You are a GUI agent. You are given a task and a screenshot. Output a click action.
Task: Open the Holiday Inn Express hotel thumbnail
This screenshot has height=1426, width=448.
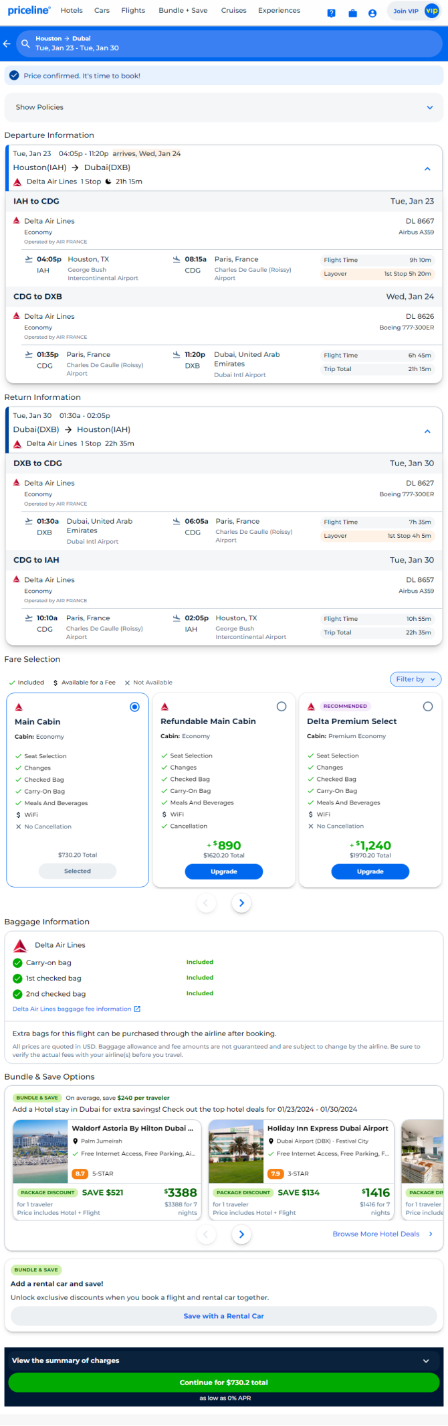pyautogui.click(x=236, y=1151)
